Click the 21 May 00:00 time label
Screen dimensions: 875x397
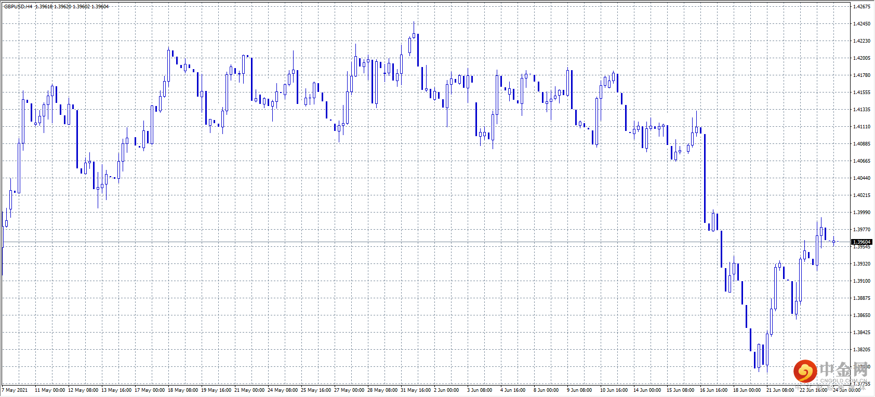click(249, 390)
